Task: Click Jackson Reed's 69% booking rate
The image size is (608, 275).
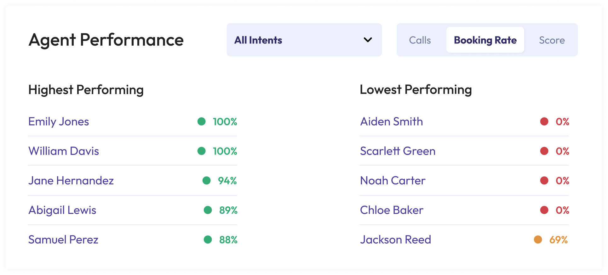Action: (558, 240)
